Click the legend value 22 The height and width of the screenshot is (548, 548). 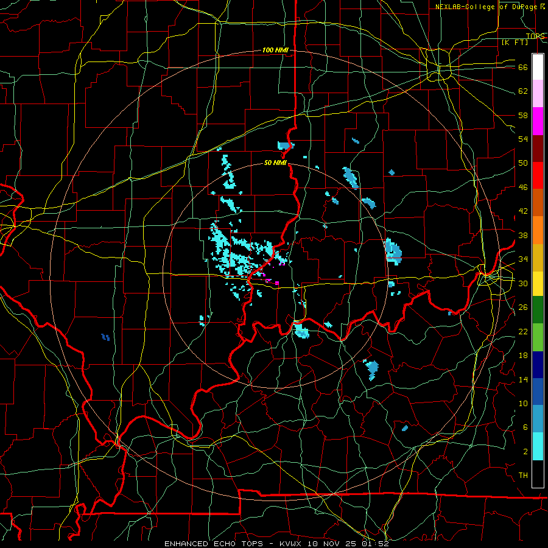[523, 331]
